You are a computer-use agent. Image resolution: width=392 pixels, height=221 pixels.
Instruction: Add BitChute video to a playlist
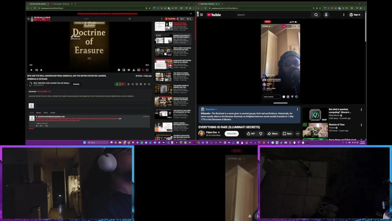(141, 84)
